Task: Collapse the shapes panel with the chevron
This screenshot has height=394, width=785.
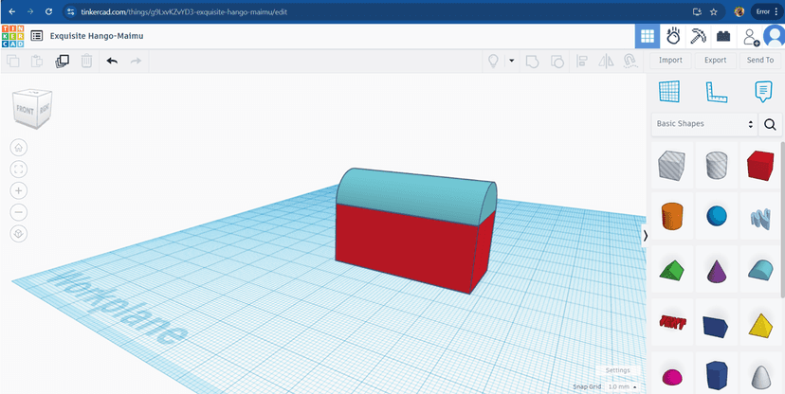Action: pos(646,235)
